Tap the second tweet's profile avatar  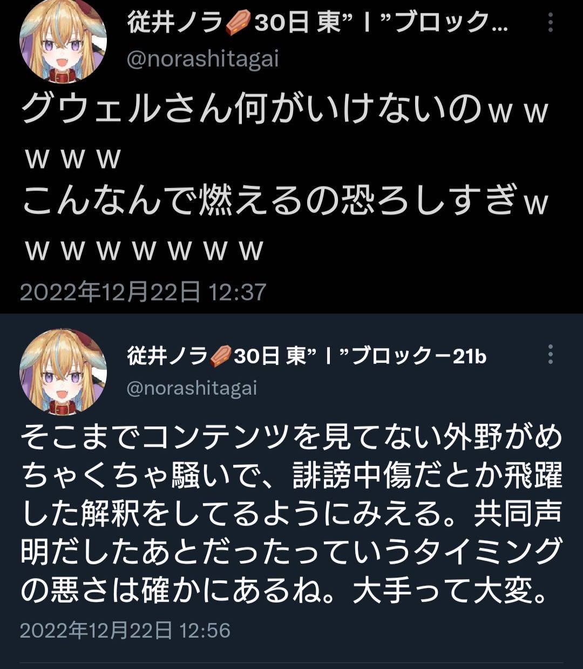pyautogui.click(x=63, y=373)
